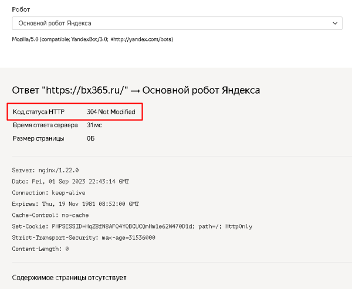Click the '31 мс' response time value
Screen dimensions: 352x289
(x=94, y=125)
